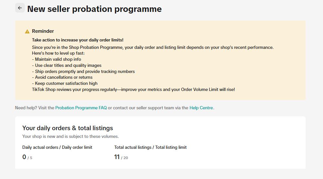Click the 'Ship orders promptly' tip line
The image size is (323, 179).
[83, 71]
